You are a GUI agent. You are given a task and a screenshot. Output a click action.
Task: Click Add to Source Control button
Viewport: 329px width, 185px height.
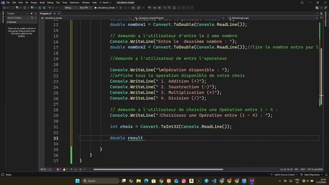coord(285,175)
